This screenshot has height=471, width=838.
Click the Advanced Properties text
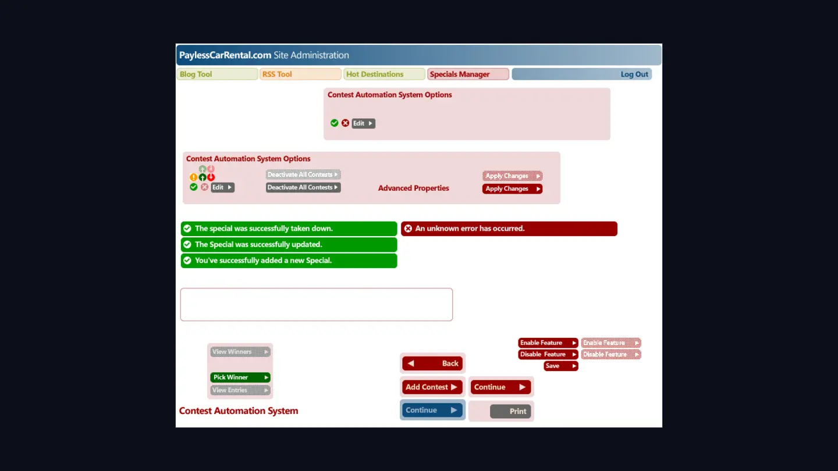(x=414, y=188)
